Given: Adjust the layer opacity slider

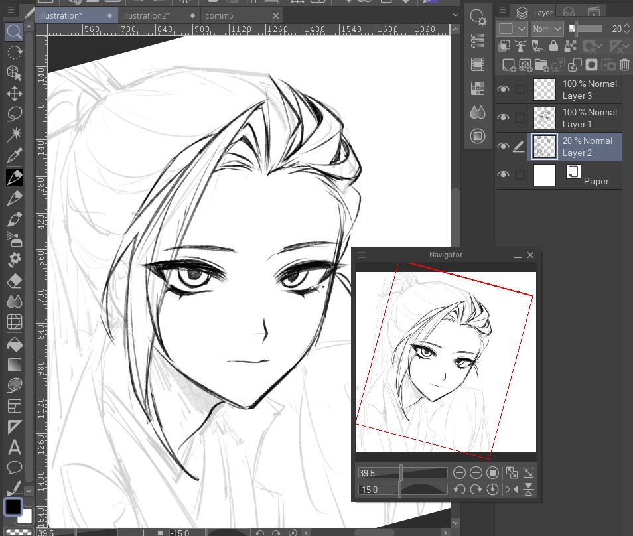Looking at the screenshot, I should pyautogui.click(x=586, y=29).
